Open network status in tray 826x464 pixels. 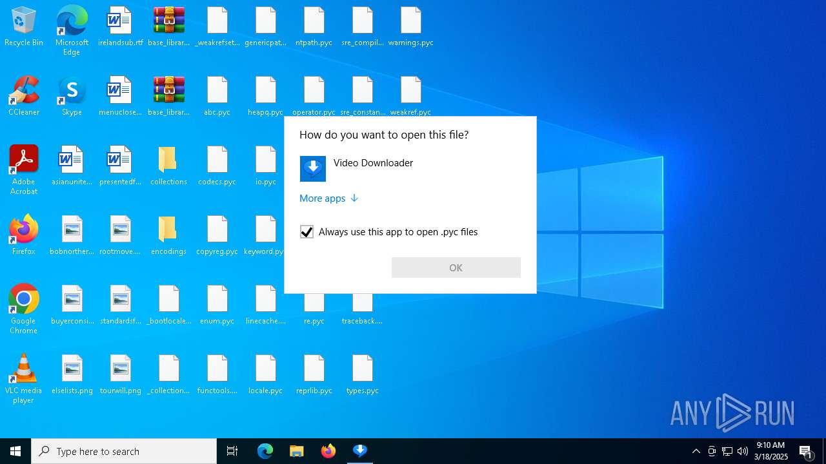tap(727, 451)
